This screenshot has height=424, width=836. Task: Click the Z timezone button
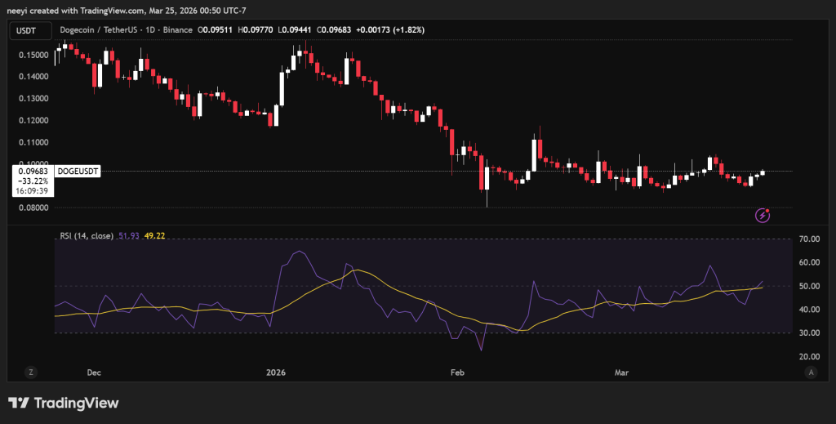coord(31,372)
